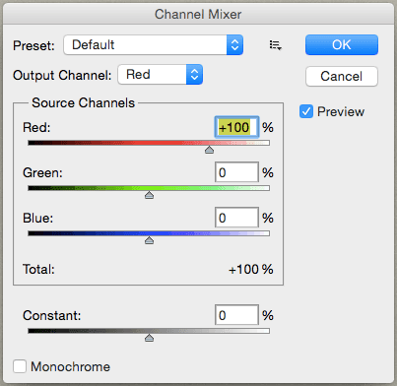This screenshot has width=397, height=386.
Task: Click the Channel Mixer title bar
Action: (x=198, y=14)
